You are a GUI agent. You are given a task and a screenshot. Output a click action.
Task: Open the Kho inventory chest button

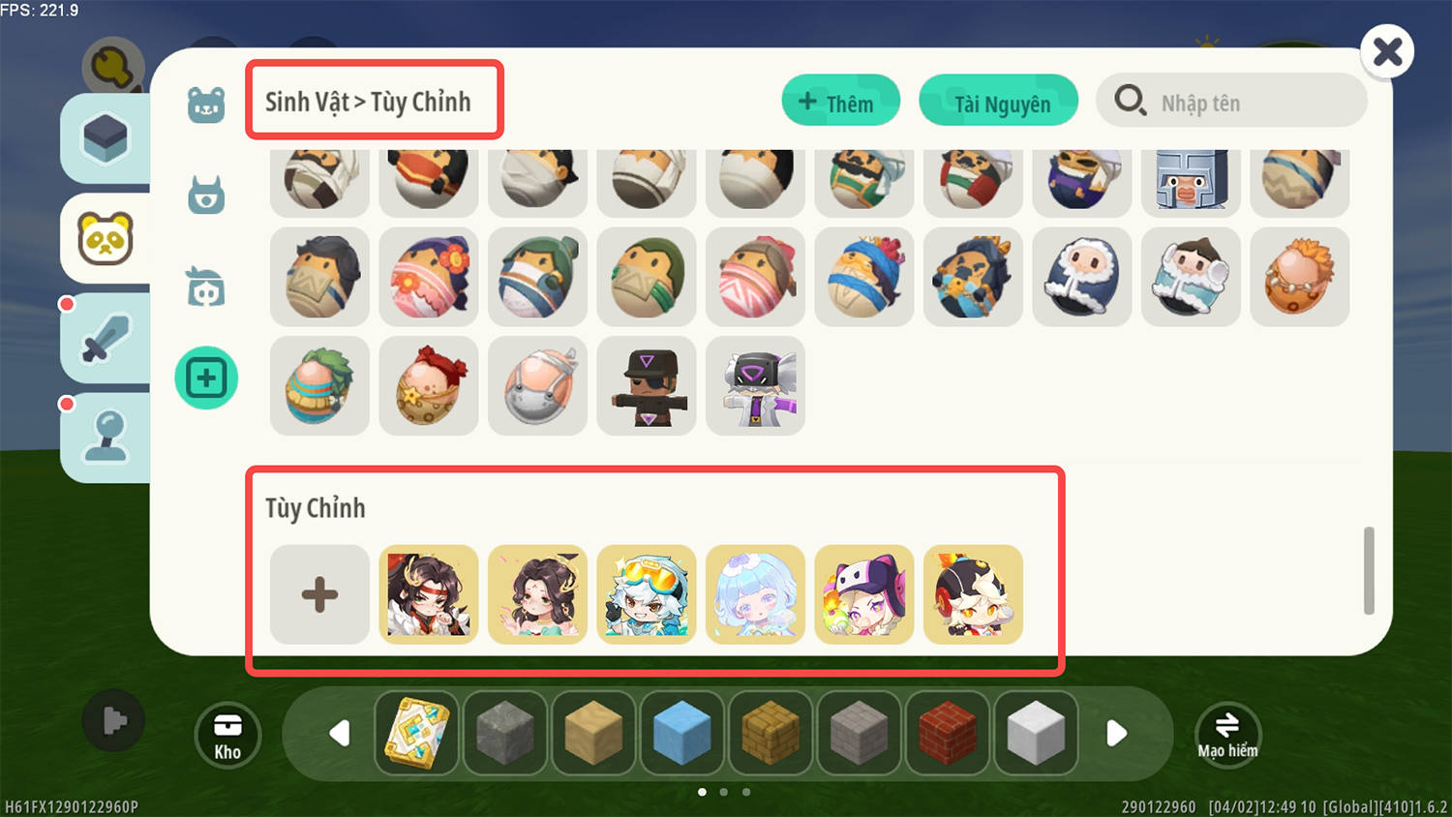(x=227, y=736)
